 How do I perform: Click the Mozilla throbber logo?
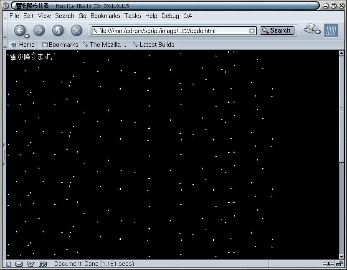331,31
